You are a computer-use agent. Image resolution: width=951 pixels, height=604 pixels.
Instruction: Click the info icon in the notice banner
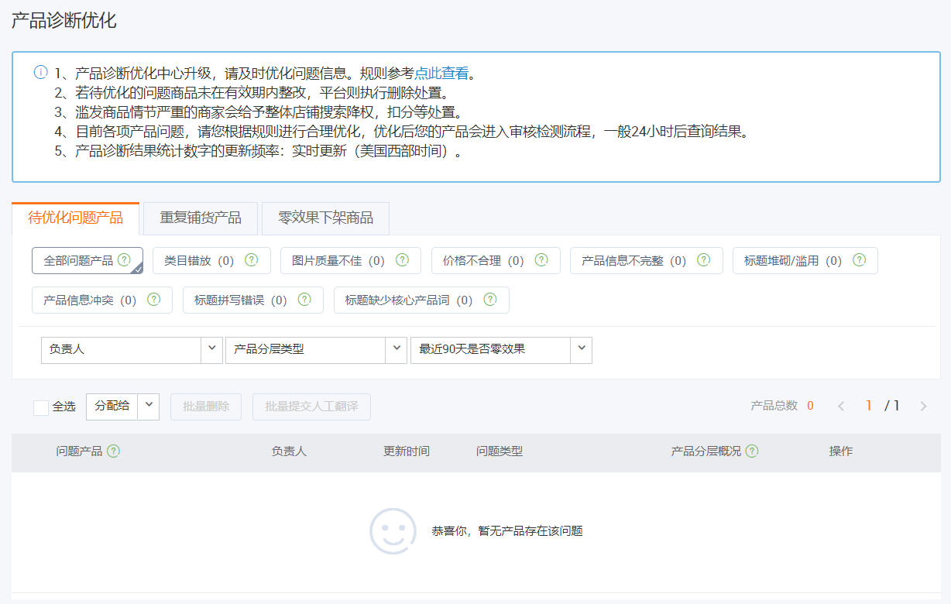pyautogui.click(x=40, y=71)
